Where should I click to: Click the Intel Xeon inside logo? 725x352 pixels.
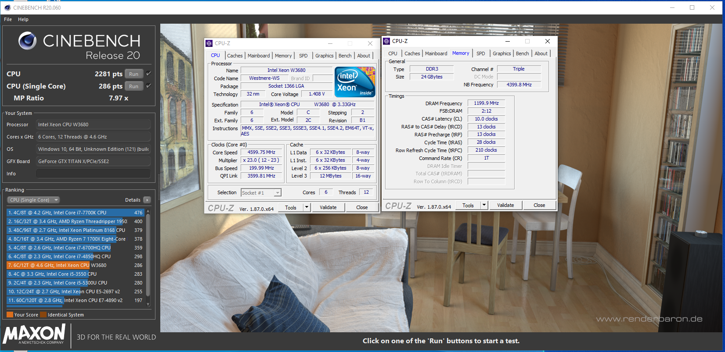[355, 82]
